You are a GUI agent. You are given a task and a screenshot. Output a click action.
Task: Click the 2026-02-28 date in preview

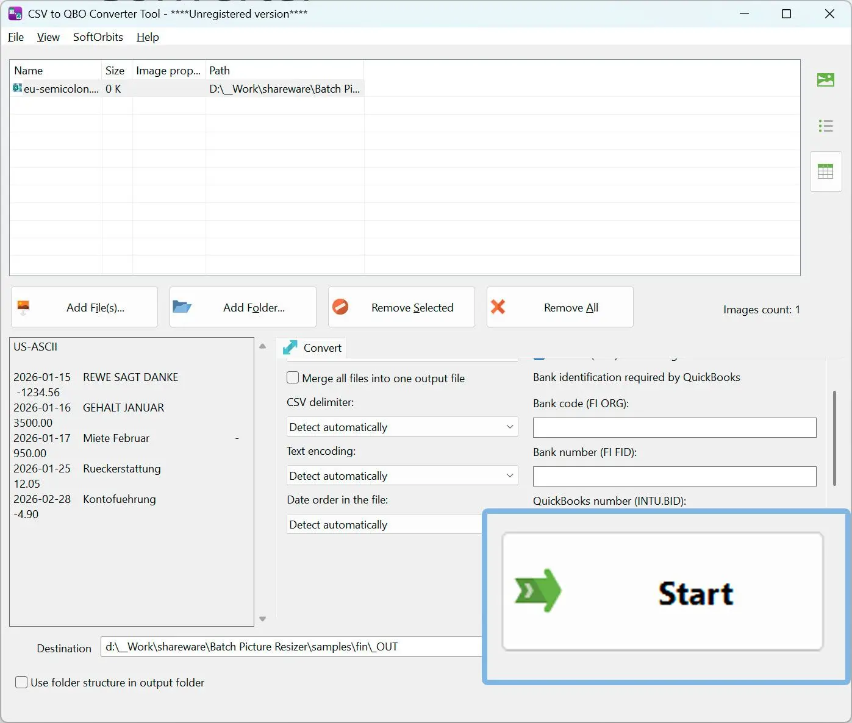[x=42, y=499]
